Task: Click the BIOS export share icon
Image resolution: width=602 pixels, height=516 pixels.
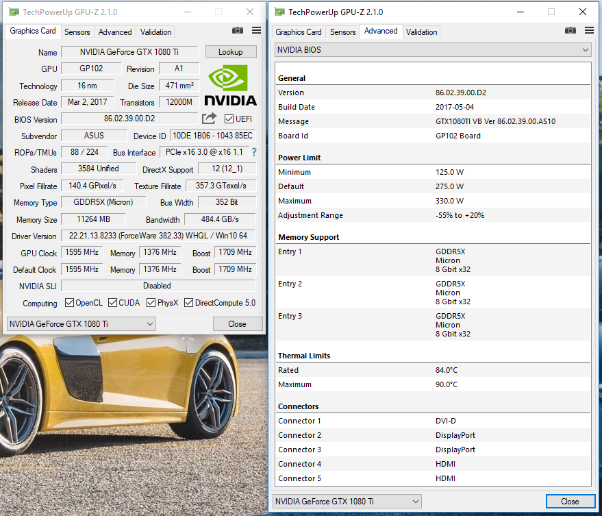Action: click(210, 119)
